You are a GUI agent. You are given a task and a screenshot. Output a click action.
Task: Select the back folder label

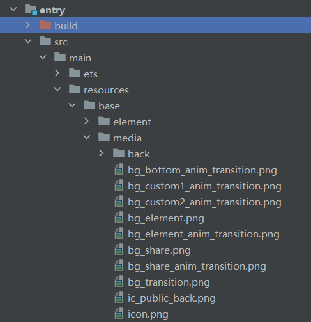coord(139,154)
